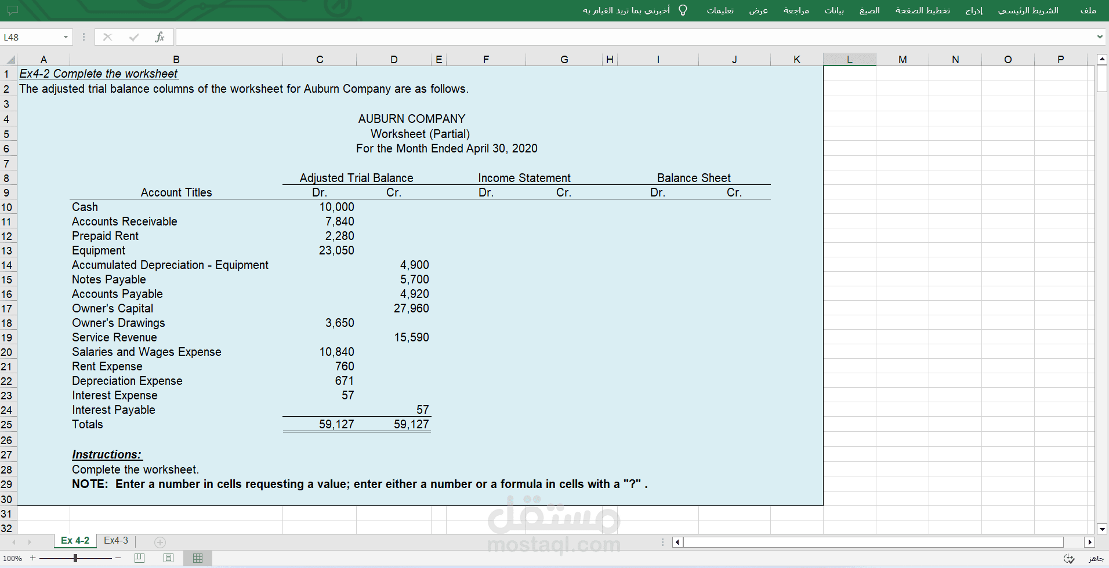
Task: Click horizontal scrollbar right arrow
Action: [x=1090, y=542]
